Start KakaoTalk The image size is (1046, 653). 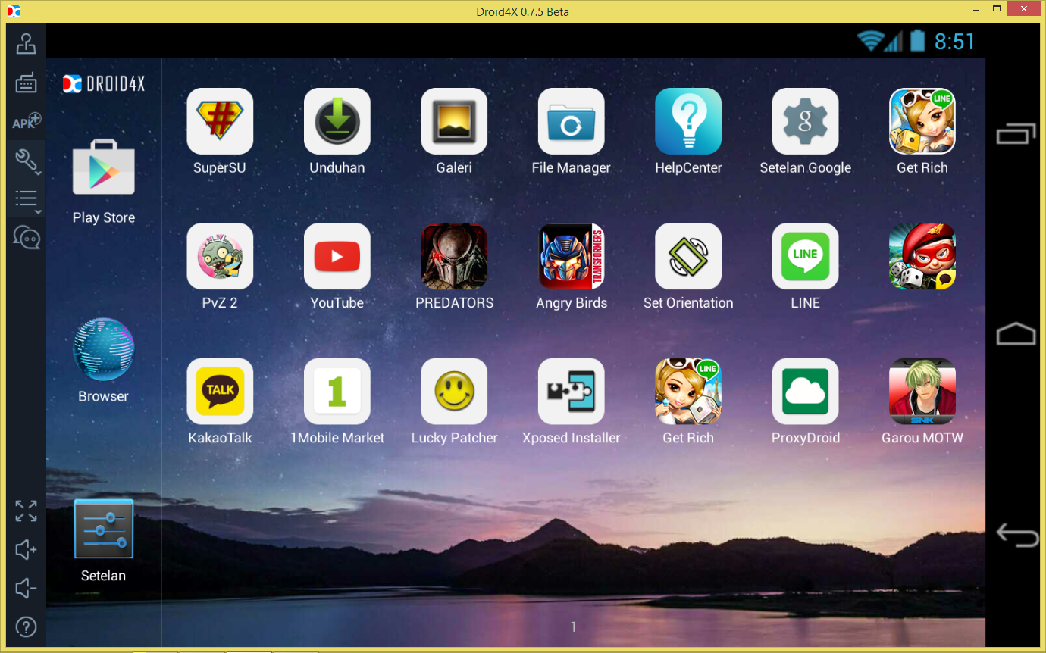[x=219, y=392]
